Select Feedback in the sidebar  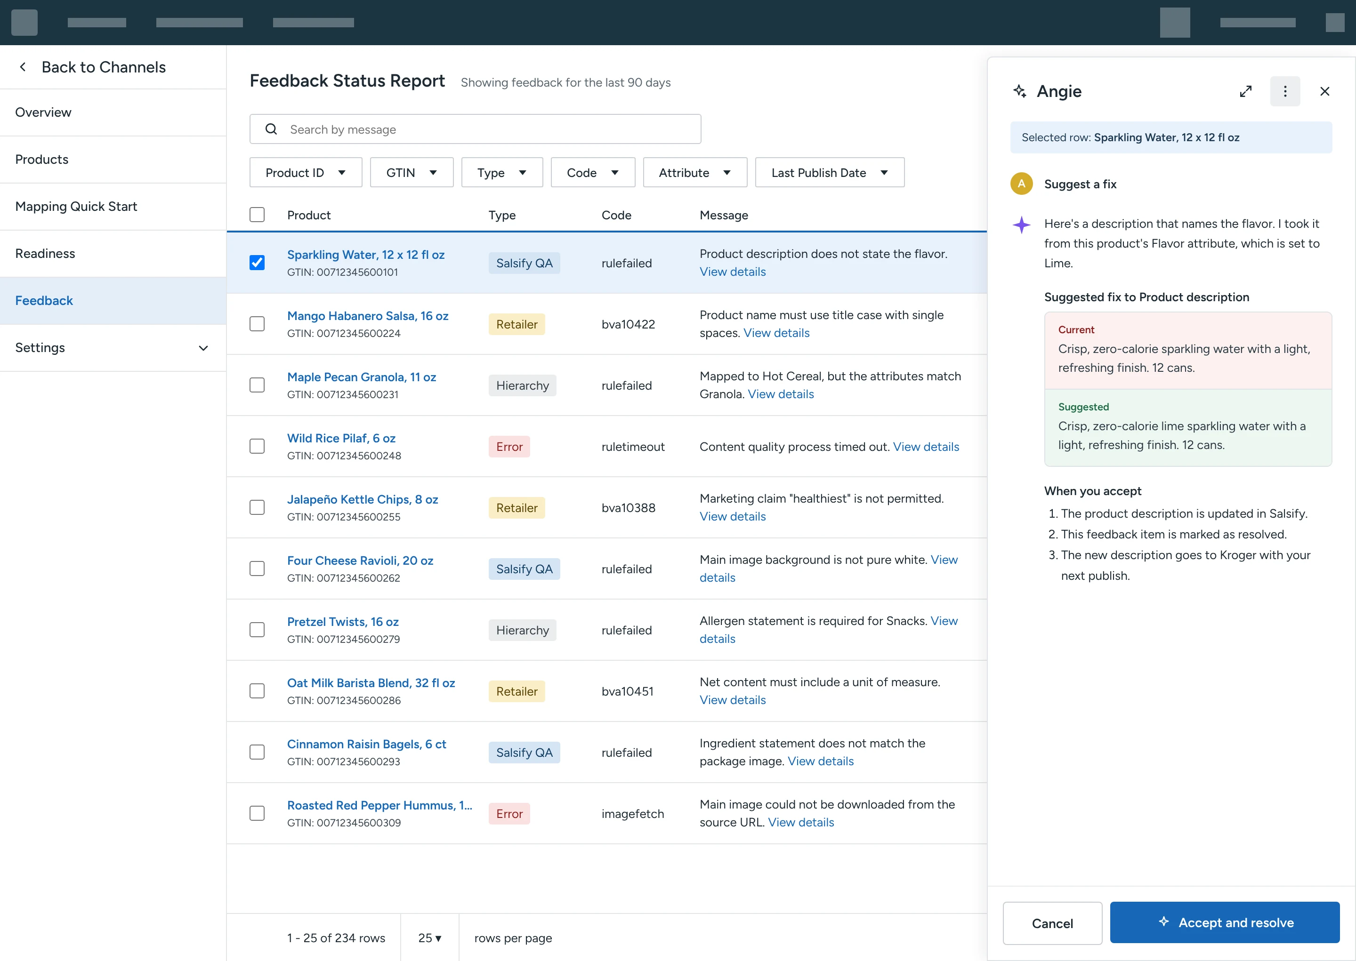[113, 301]
